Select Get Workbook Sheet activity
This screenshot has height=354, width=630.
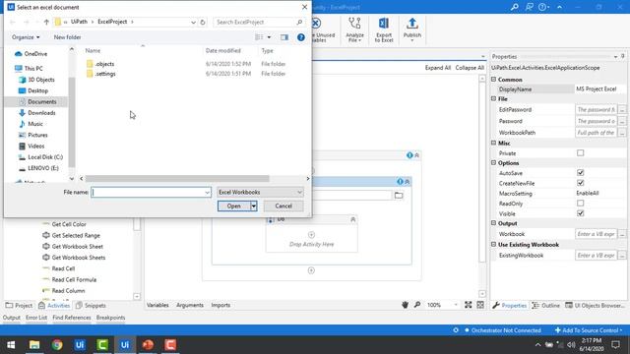[x=77, y=247]
